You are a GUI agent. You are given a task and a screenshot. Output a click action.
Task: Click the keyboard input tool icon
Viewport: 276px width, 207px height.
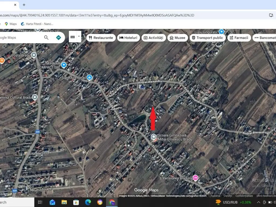point(73,37)
